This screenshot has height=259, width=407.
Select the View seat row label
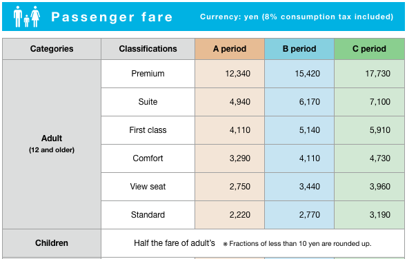click(148, 187)
